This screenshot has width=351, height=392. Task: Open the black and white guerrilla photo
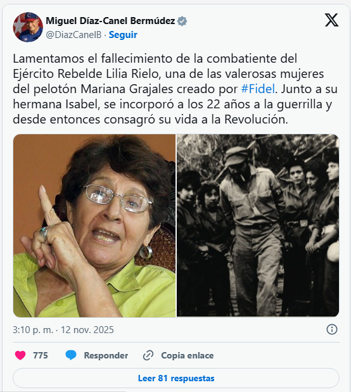(x=258, y=225)
